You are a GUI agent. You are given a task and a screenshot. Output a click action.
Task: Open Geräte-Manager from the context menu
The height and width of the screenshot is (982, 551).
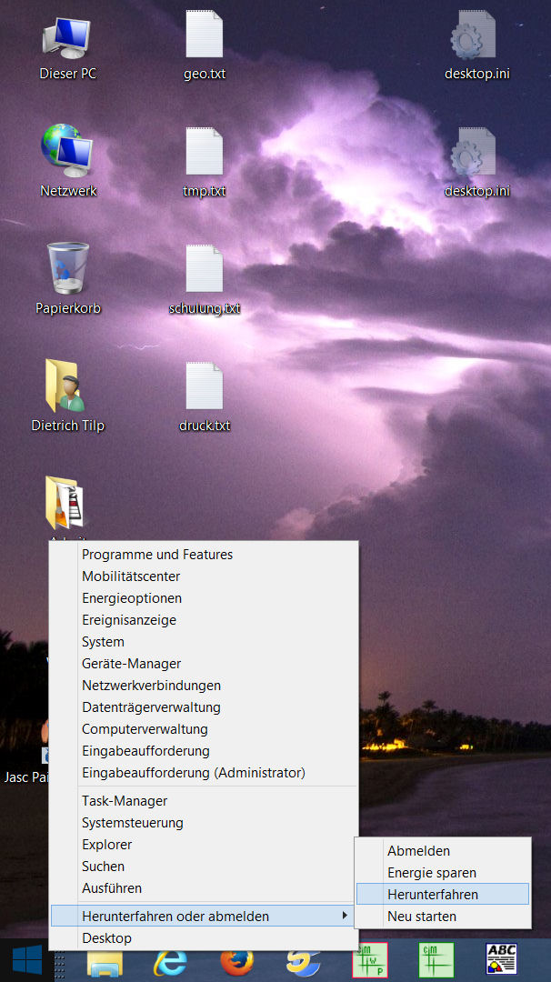(x=131, y=664)
